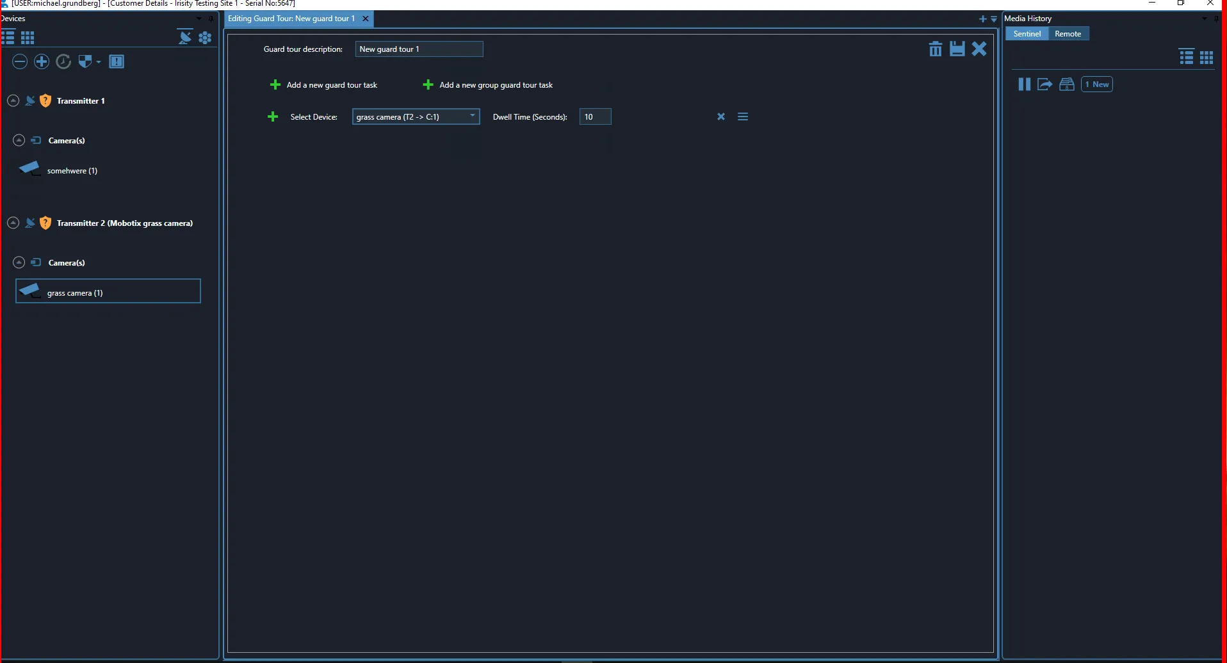The height and width of the screenshot is (663, 1227).
Task: Click the blue checkered shield icon
Action: [x=85, y=61]
